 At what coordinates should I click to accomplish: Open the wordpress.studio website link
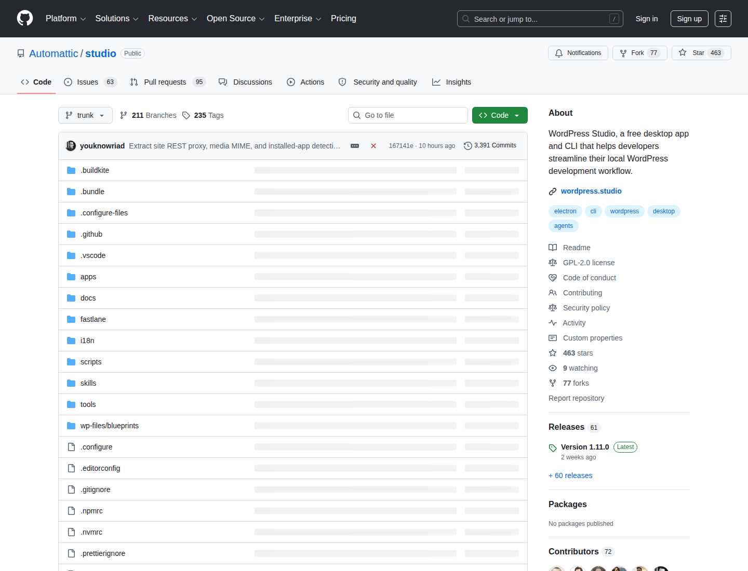point(591,191)
